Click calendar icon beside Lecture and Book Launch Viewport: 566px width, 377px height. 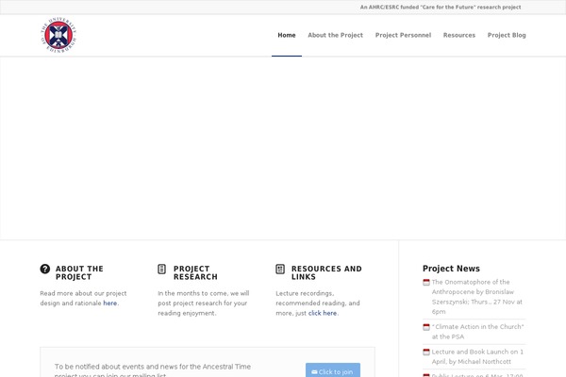pos(426,352)
